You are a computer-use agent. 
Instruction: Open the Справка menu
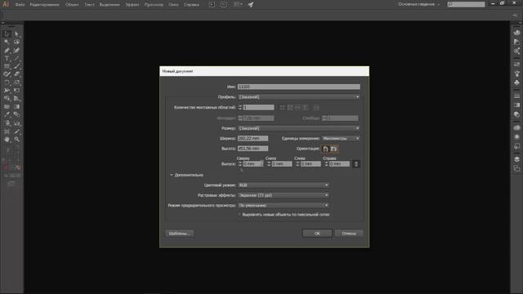191,5
